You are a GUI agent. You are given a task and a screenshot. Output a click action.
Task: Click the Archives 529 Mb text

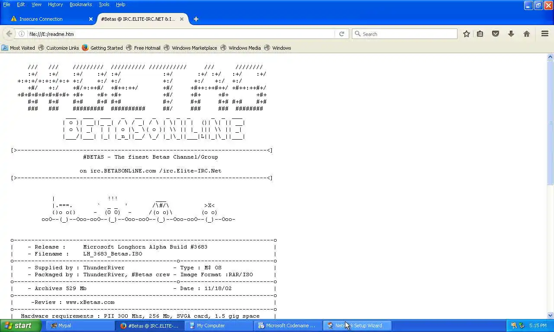61,288
